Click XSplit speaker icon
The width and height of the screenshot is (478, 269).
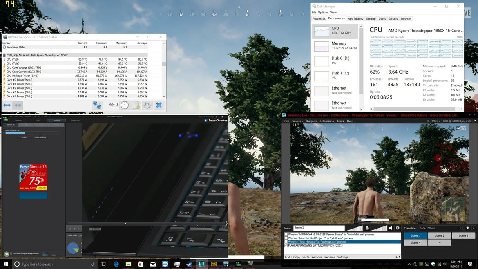(391, 228)
